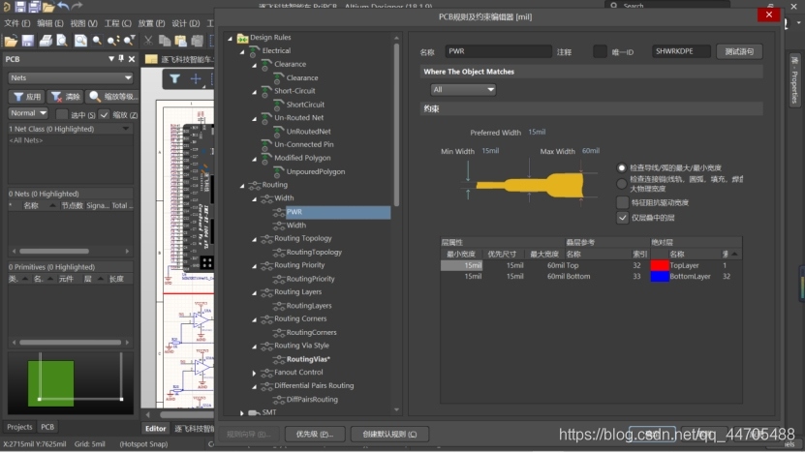Viewport: 805px width, 453px height.
Task: Switch to the Projects tab
Action: click(x=19, y=427)
